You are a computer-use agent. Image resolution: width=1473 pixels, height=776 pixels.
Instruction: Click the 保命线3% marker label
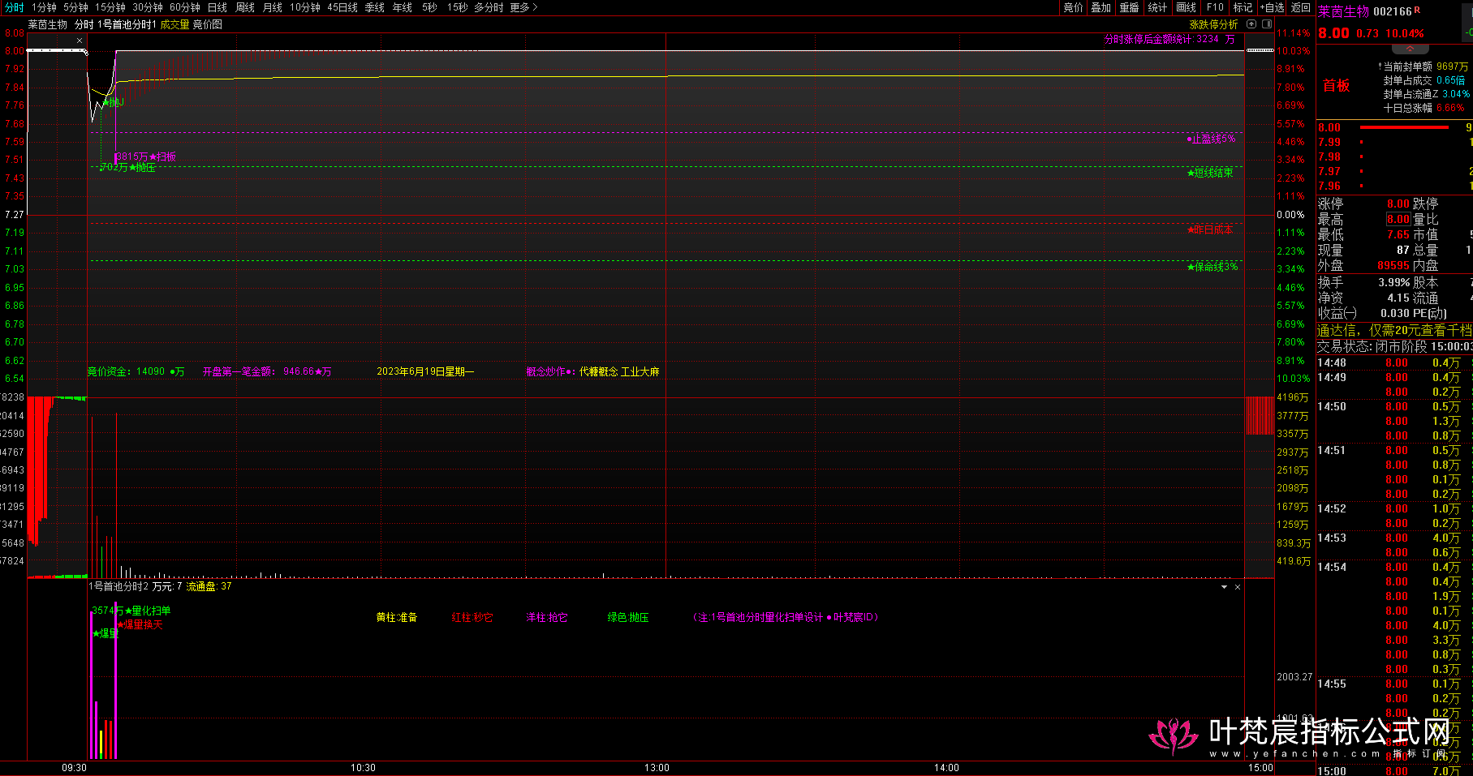click(x=1213, y=266)
